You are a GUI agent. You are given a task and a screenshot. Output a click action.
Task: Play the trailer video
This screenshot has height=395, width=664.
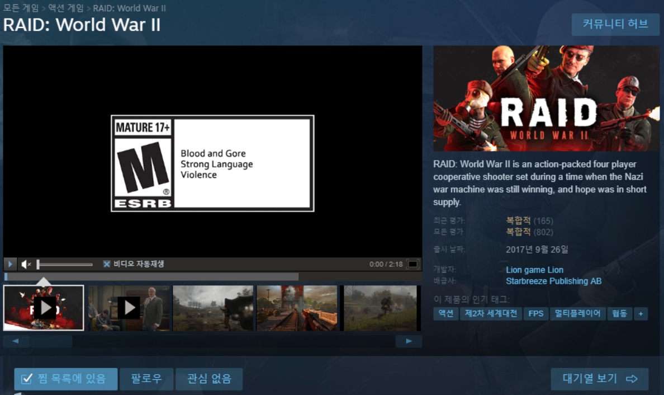tap(10, 264)
